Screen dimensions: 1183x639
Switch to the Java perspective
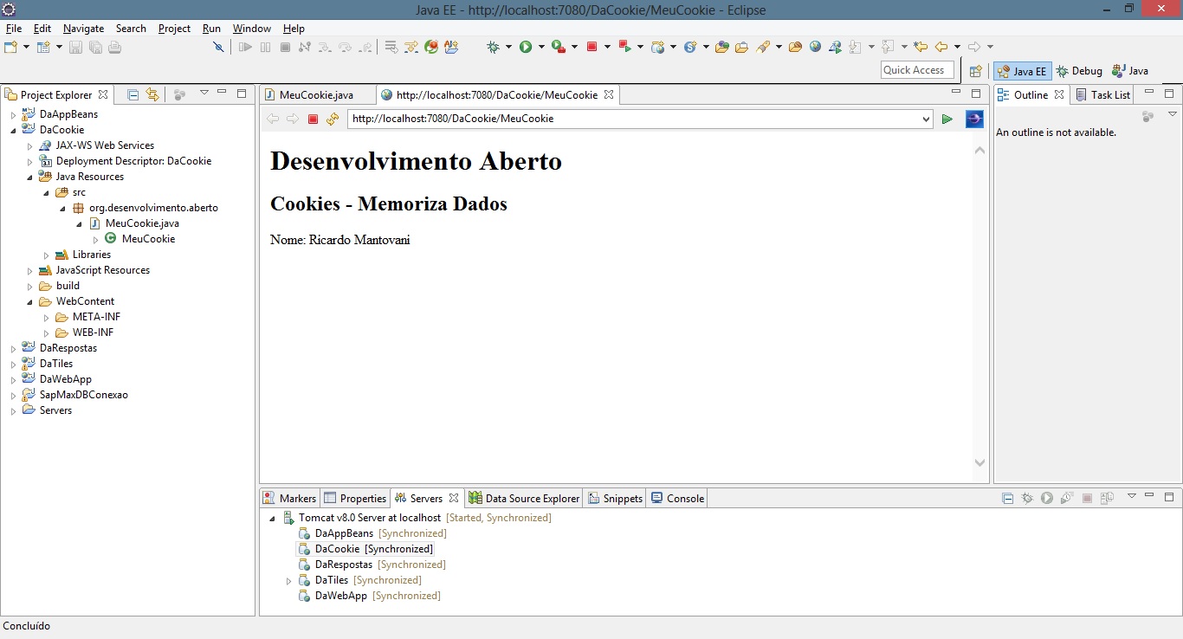[x=1130, y=71]
